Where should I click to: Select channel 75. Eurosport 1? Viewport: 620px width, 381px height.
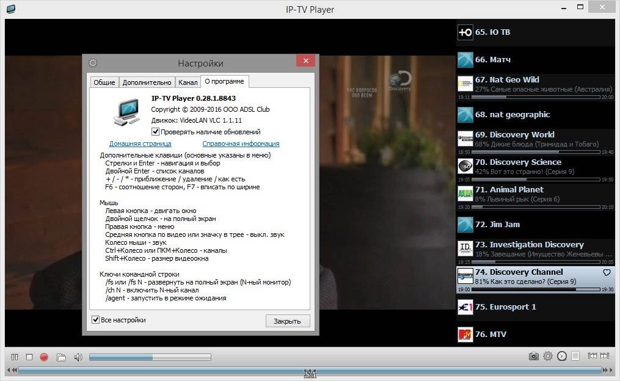(x=535, y=307)
